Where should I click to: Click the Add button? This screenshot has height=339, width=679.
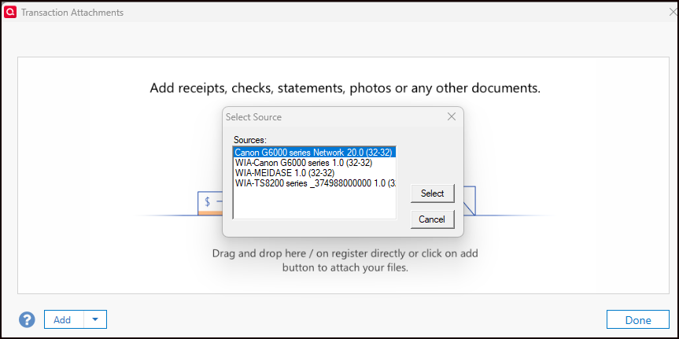(x=64, y=319)
